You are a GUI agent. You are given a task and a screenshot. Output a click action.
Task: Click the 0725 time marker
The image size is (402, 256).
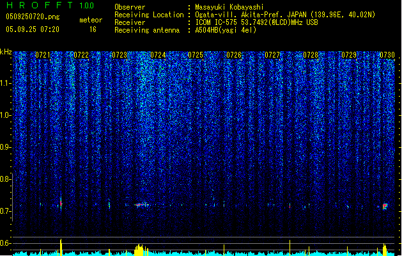196,55
